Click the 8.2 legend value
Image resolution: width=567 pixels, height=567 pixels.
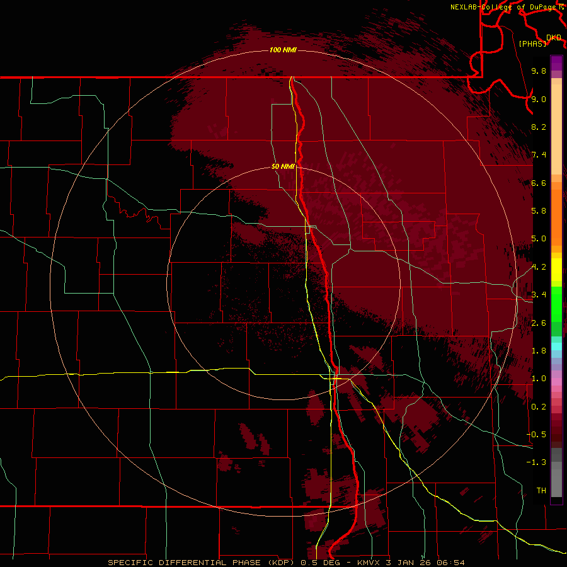(539, 127)
